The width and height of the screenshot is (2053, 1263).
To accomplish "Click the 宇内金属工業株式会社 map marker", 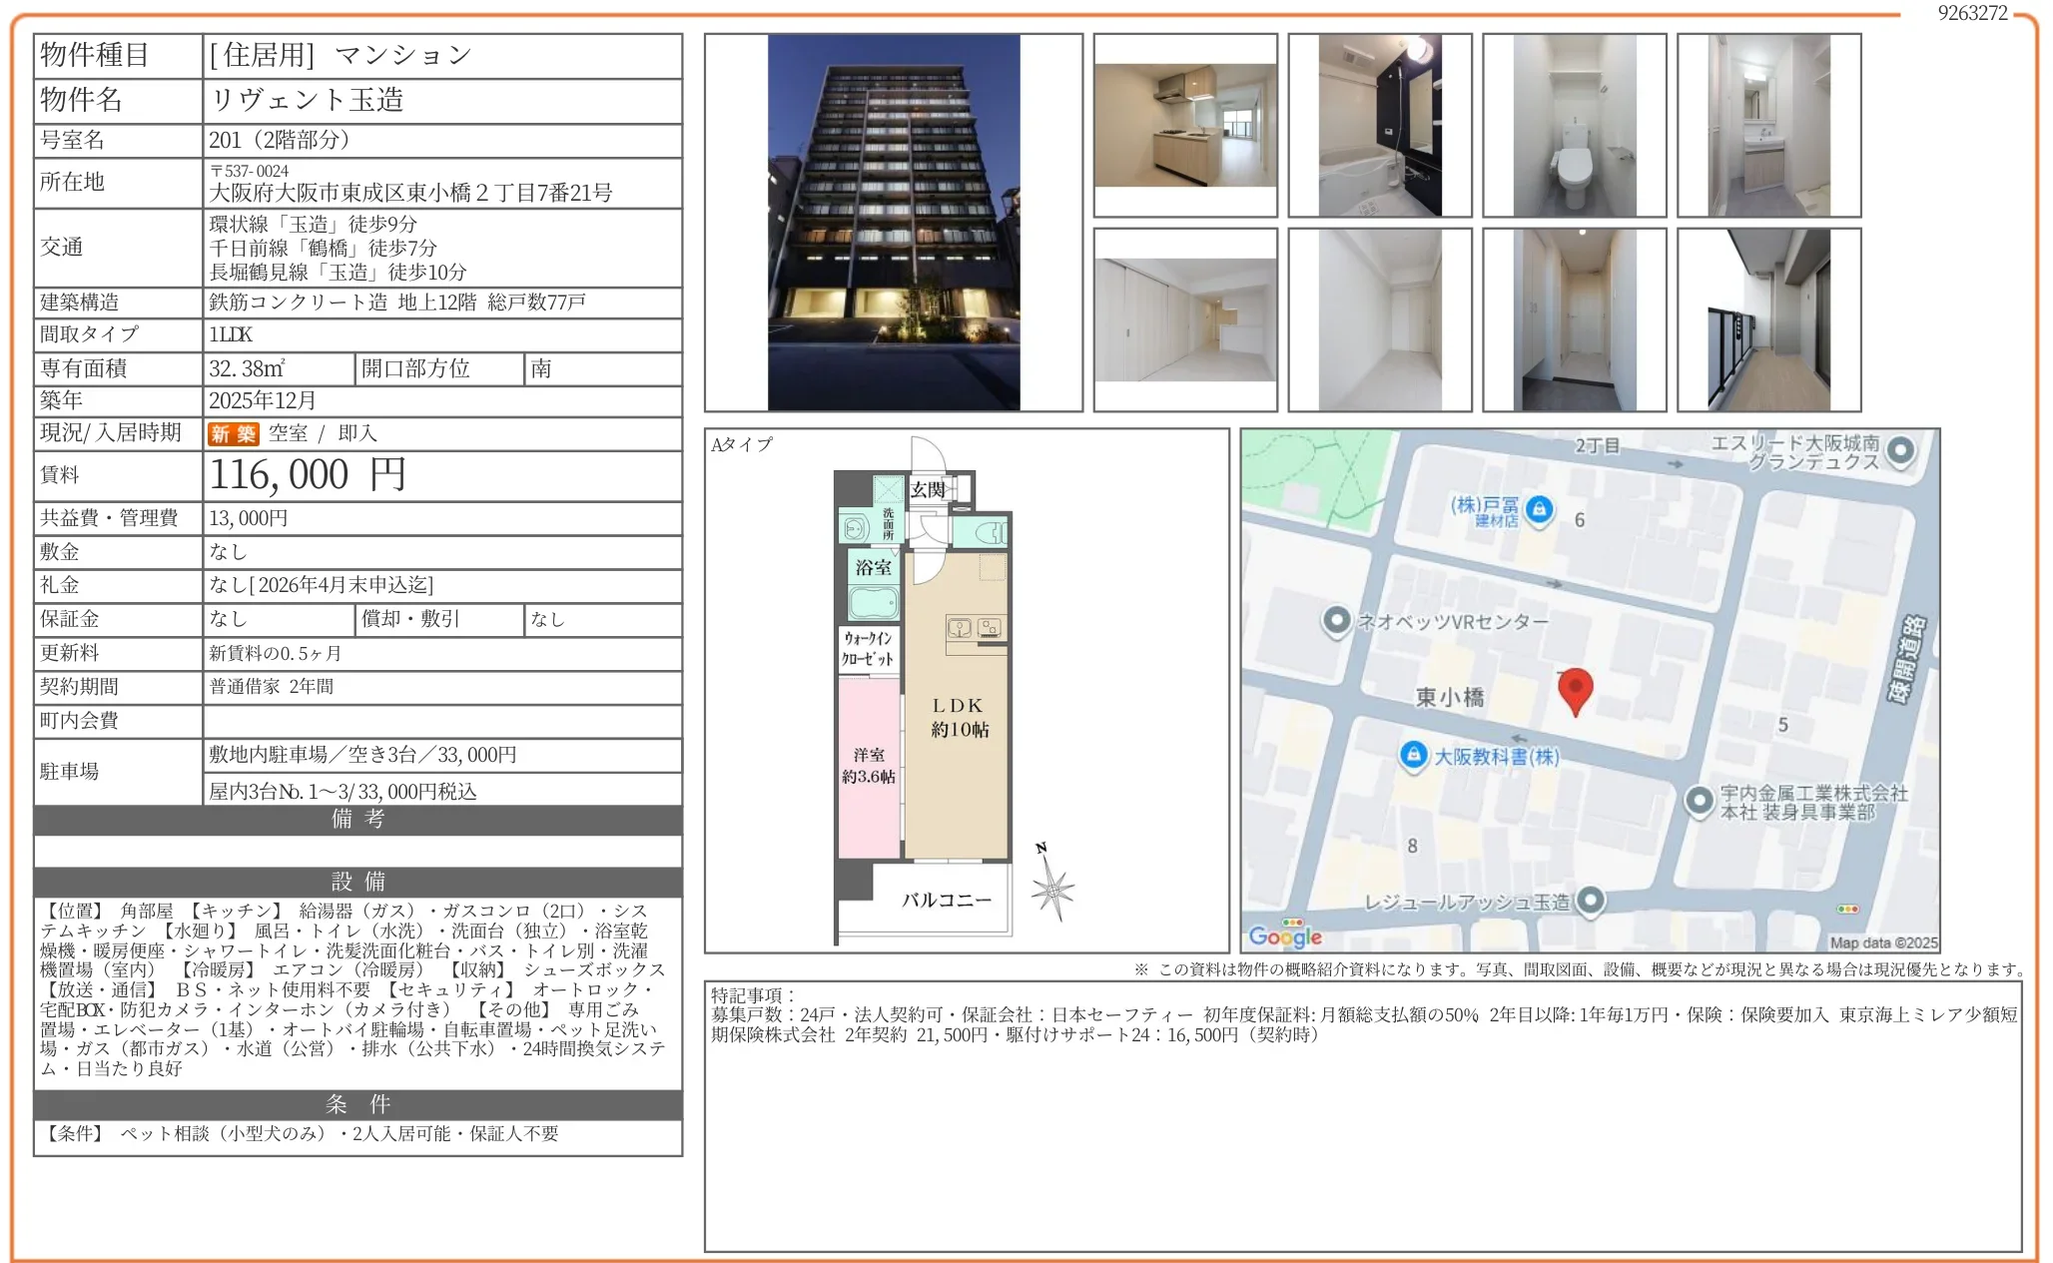I will click(1699, 801).
